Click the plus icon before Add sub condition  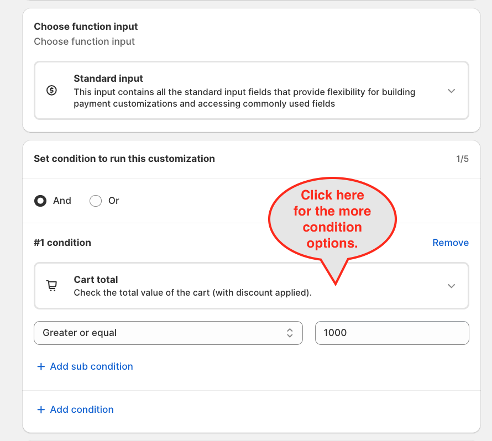(40, 366)
